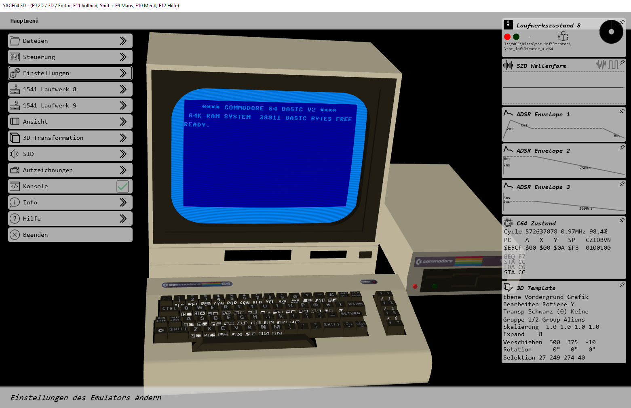Click the mixer icon beside Steuerung

point(15,57)
